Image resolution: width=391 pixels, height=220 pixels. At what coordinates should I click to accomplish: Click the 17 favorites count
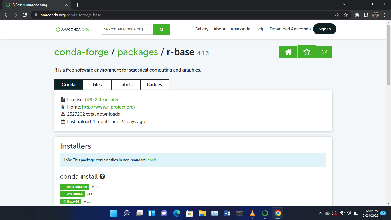point(324,52)
